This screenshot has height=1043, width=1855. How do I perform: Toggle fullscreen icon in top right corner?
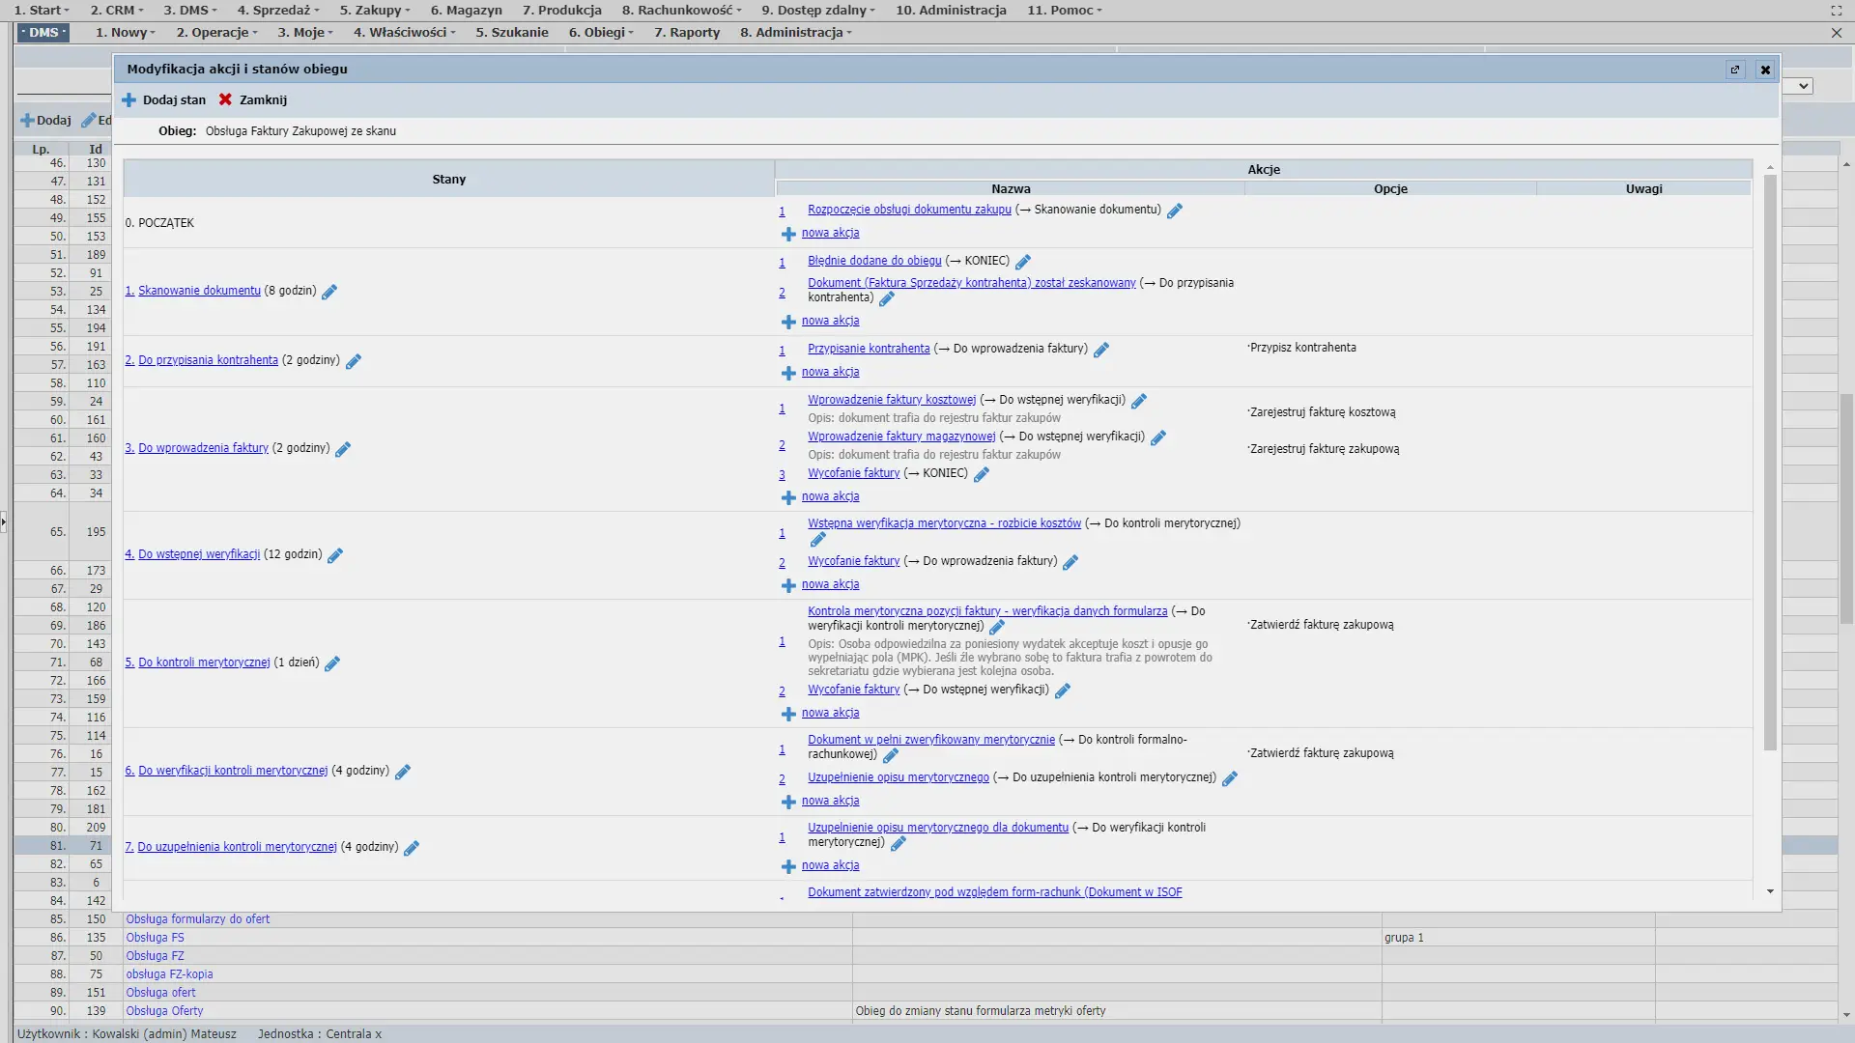point(1836,11)
